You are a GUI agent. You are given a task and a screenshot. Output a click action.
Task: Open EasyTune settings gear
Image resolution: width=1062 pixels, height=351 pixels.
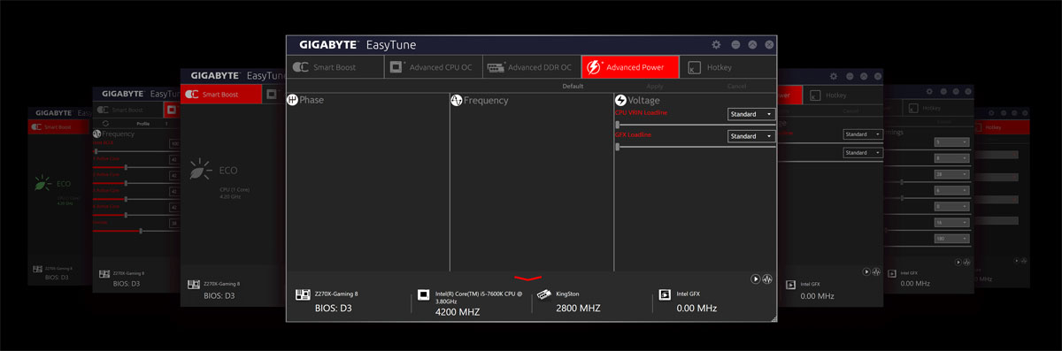click(716, 44)
